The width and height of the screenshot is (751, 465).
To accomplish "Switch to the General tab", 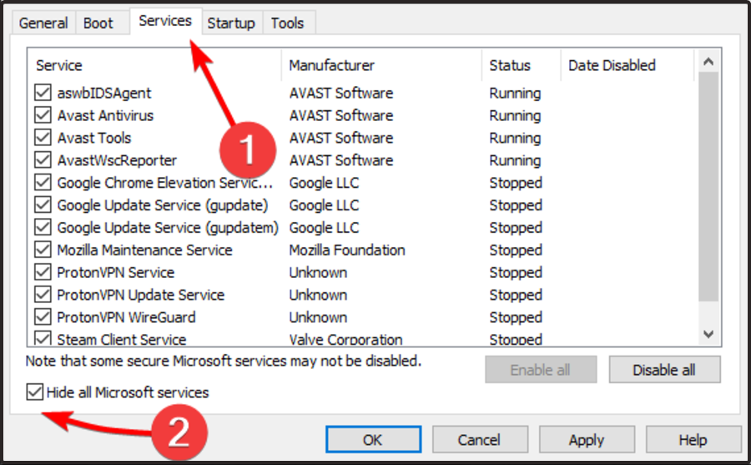I will click(x=43, y=23).
